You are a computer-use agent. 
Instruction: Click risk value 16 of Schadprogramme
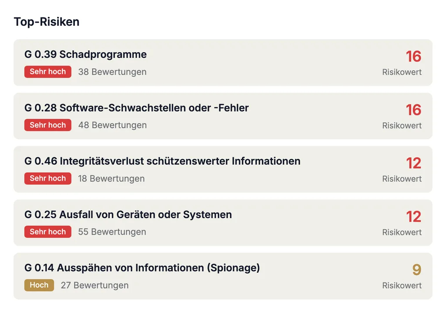(414, 56)
